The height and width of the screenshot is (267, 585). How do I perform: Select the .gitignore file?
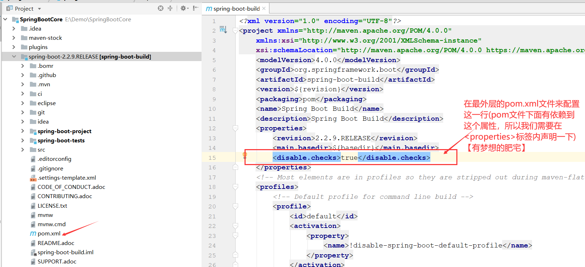coord(50,168)
